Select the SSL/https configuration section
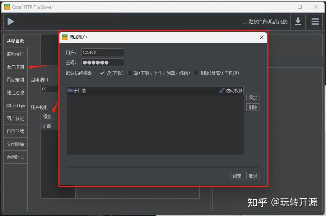 pyautogui.click(x=15, y=105)
